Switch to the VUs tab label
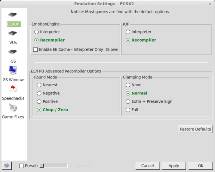 click(x=13, y=43)
